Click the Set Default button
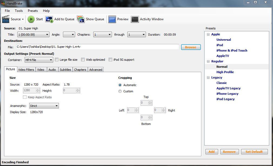 pos(254,152)
